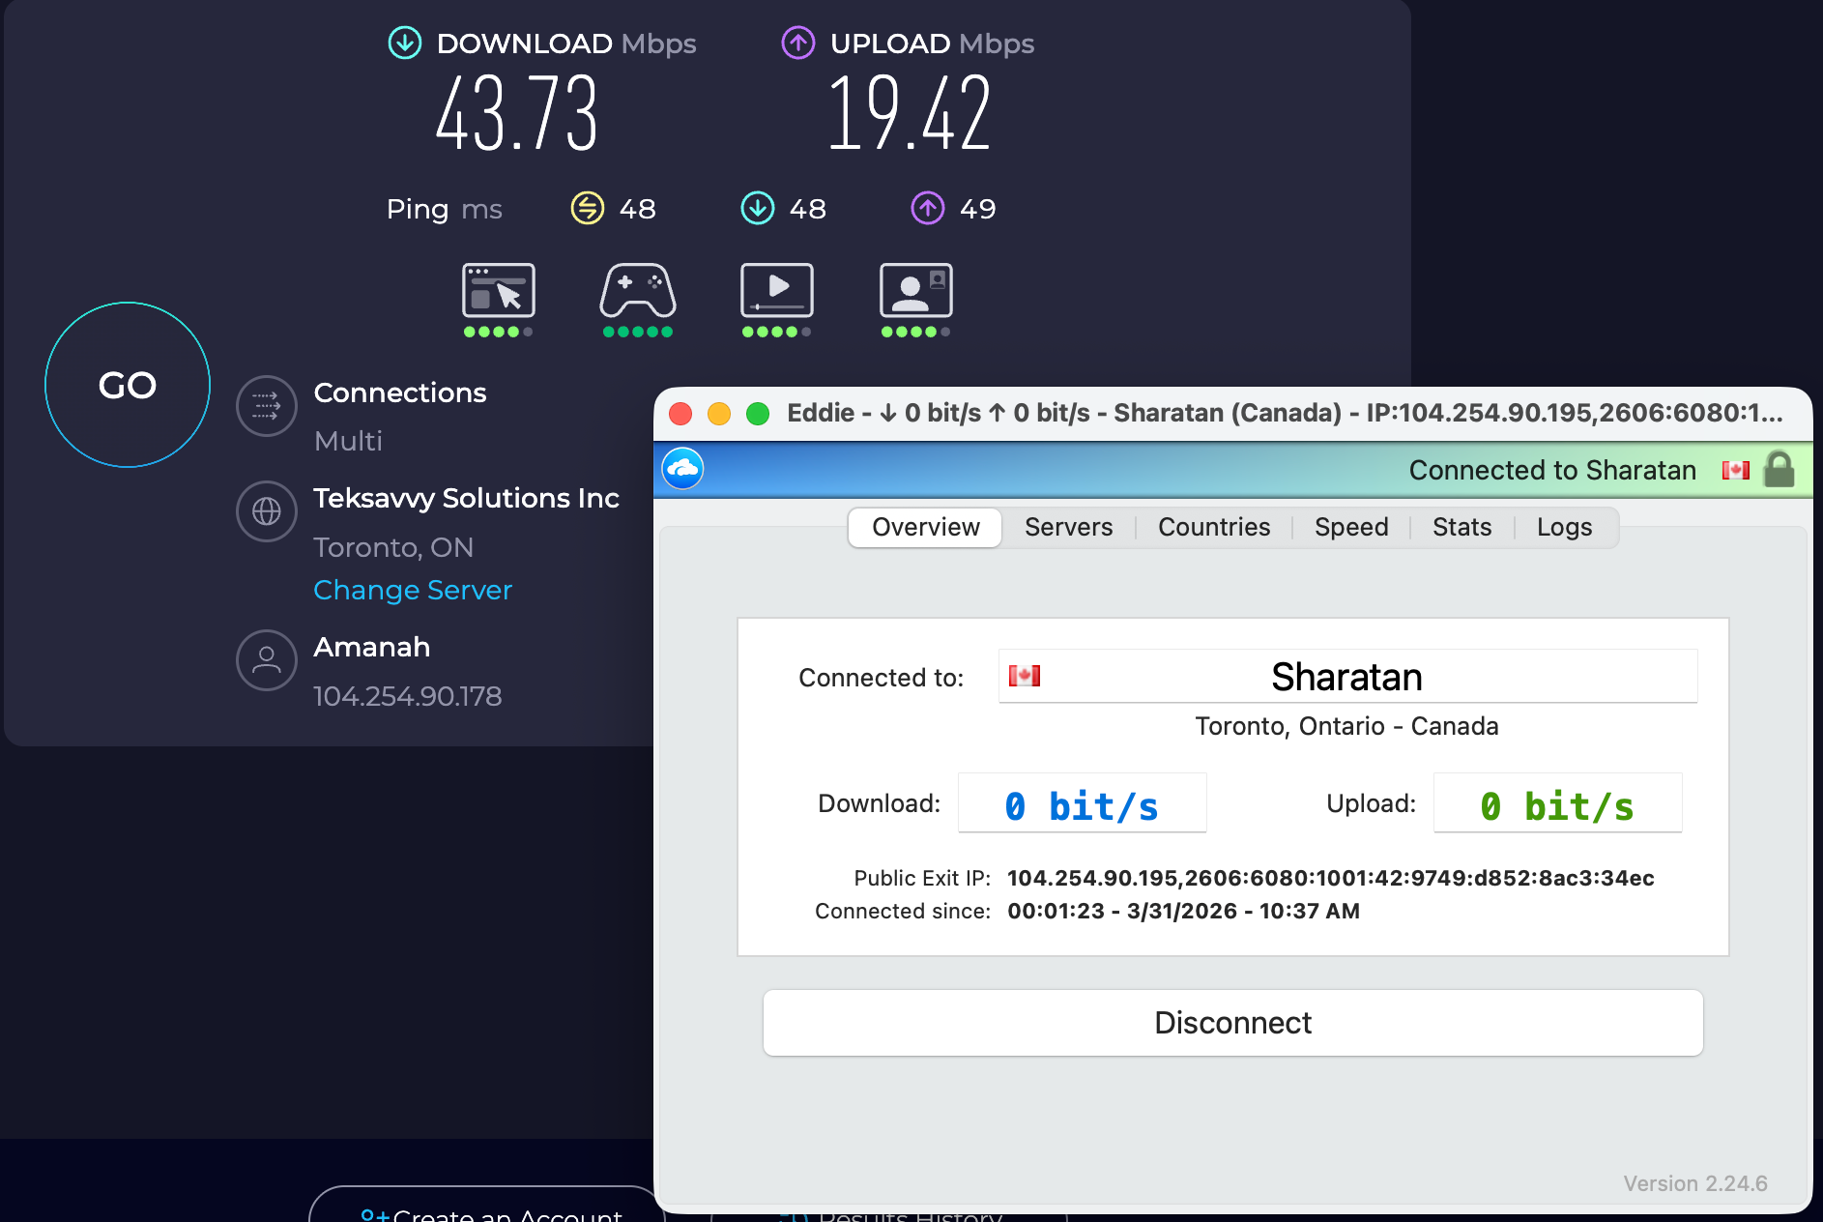This screenshot has width=1823, height=1222.
Task: Click the Canadian flag beside Sharatan server name
Action: click(x=1025, y=676)
